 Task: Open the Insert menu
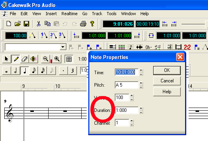point(51,14)
